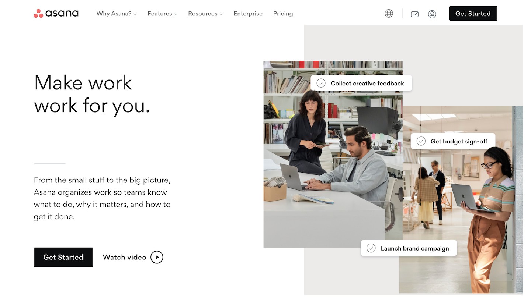Click the Collect creative feedback checkmark icon
This screenshot has width=531, height=298.
[321, 83]
